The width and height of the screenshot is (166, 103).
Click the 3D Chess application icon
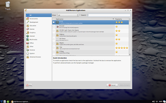point(57,39)
